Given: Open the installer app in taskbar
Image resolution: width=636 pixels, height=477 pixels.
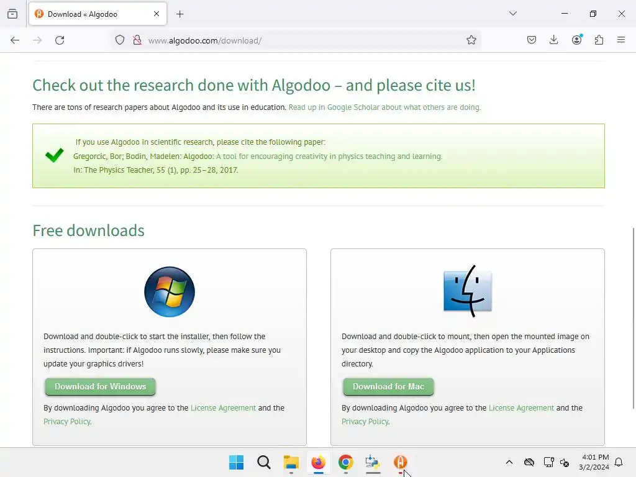Looking at the screenshot, I should point(373,462).
